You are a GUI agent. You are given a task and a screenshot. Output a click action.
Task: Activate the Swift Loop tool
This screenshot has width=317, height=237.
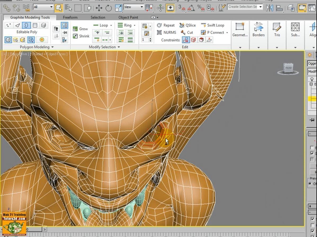[212, 25]
